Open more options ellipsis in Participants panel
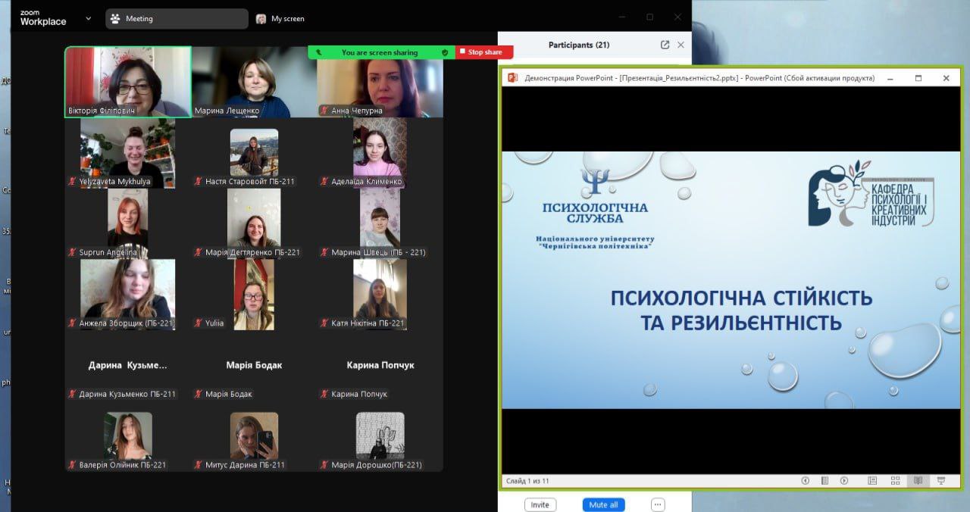Viewport: 970px width, 512px height. coord(658,504)
